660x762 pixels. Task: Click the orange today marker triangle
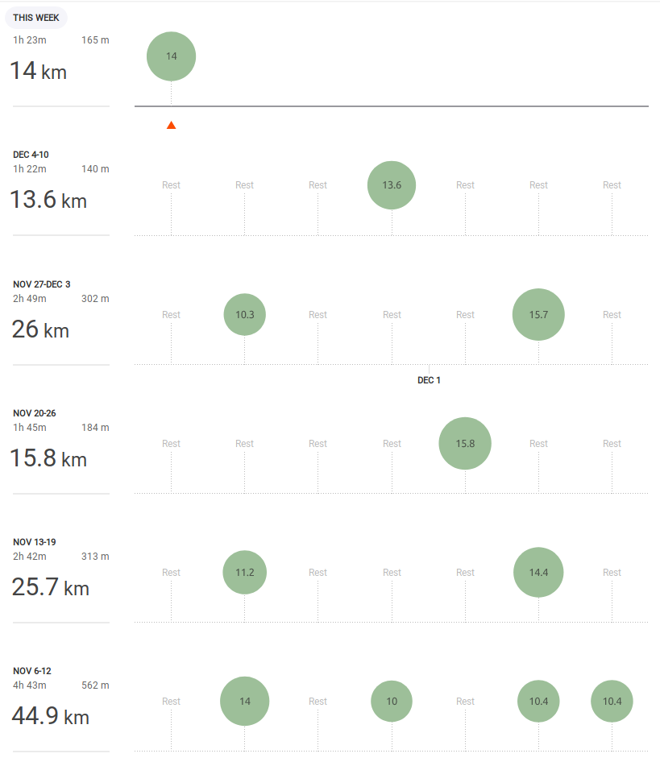(171, 125)
